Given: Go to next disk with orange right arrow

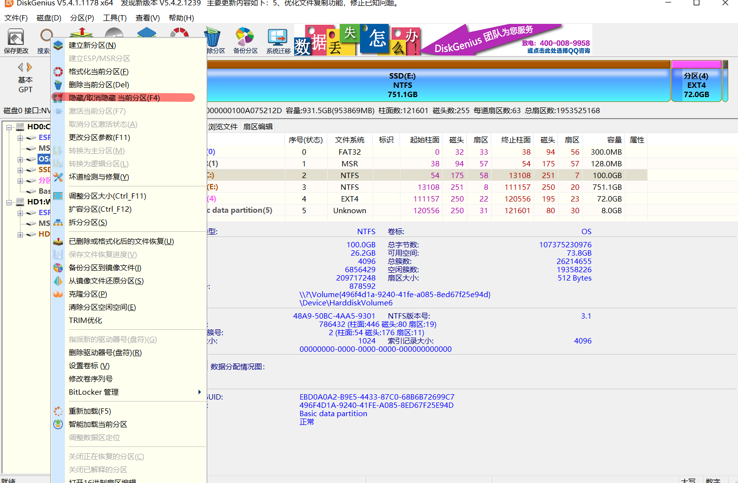Looking at the screenshot, I should click(x=30, y=67).
